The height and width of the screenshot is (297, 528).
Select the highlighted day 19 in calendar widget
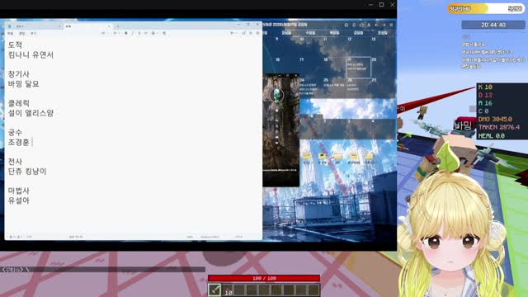(x=359, y=68)
